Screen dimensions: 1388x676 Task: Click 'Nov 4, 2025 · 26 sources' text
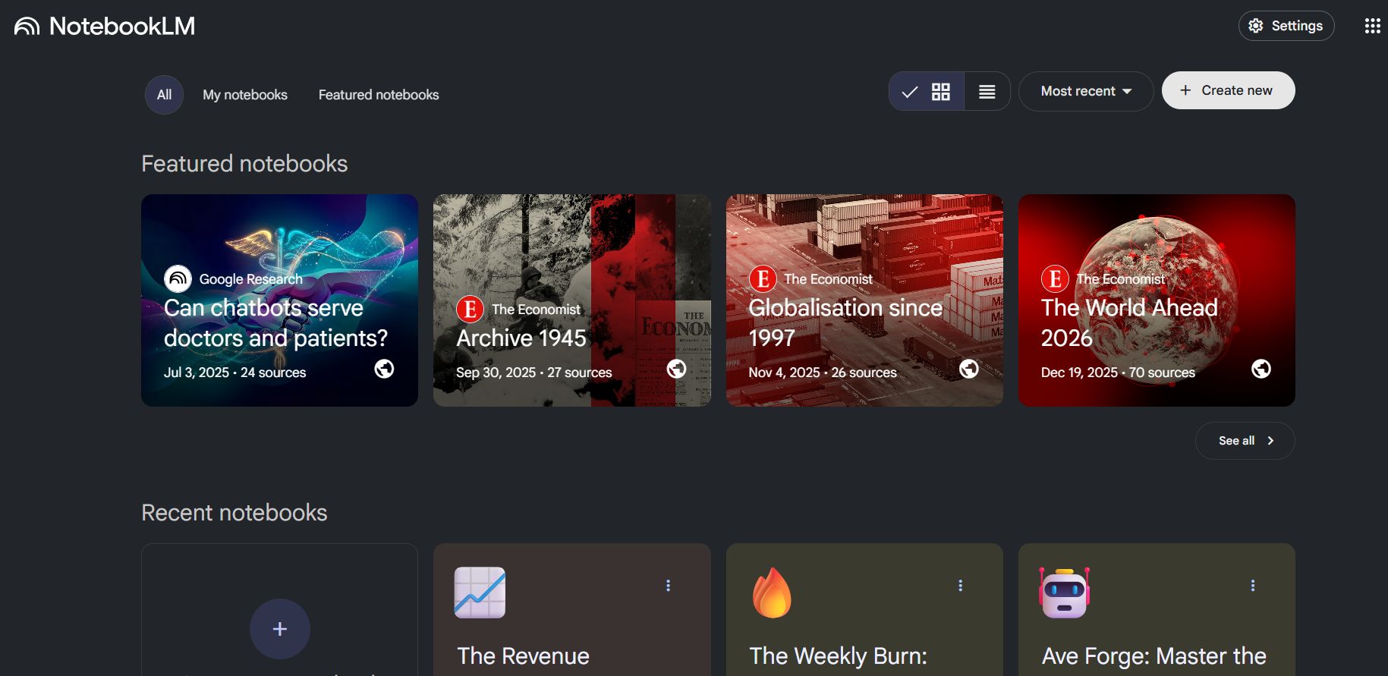click(x=823, y=373)
